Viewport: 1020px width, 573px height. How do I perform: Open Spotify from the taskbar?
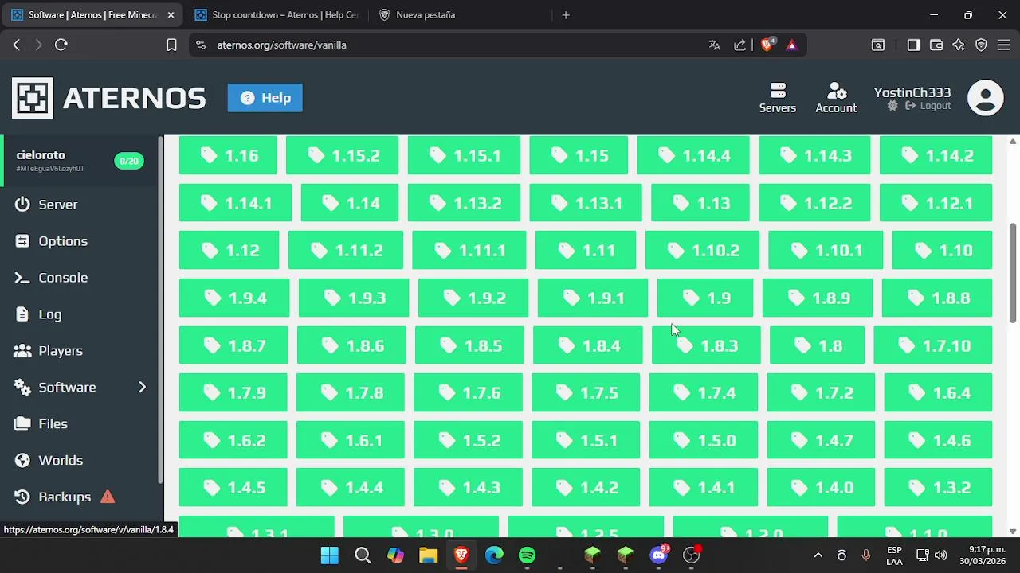tap(528, 555)
